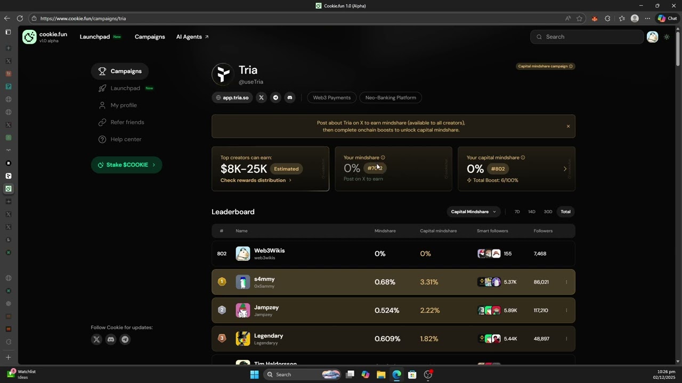Open browser extensions icon
The image size is (682, 383).
pos(607,18)
